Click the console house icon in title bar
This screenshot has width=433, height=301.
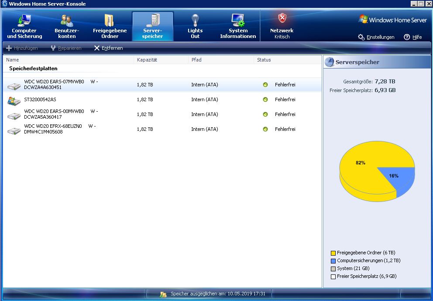point(4,3)
